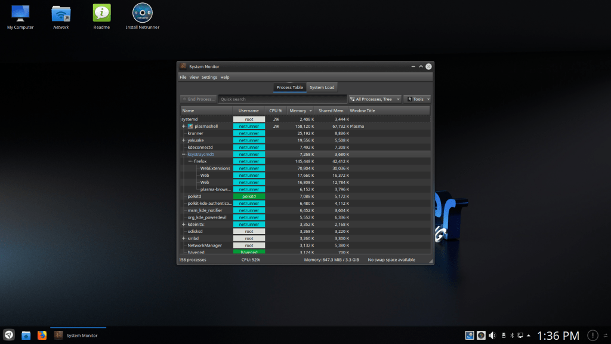Click the network connections tray icon
The width and height of the screenshot is (611, 344).
tap(520, 336)
